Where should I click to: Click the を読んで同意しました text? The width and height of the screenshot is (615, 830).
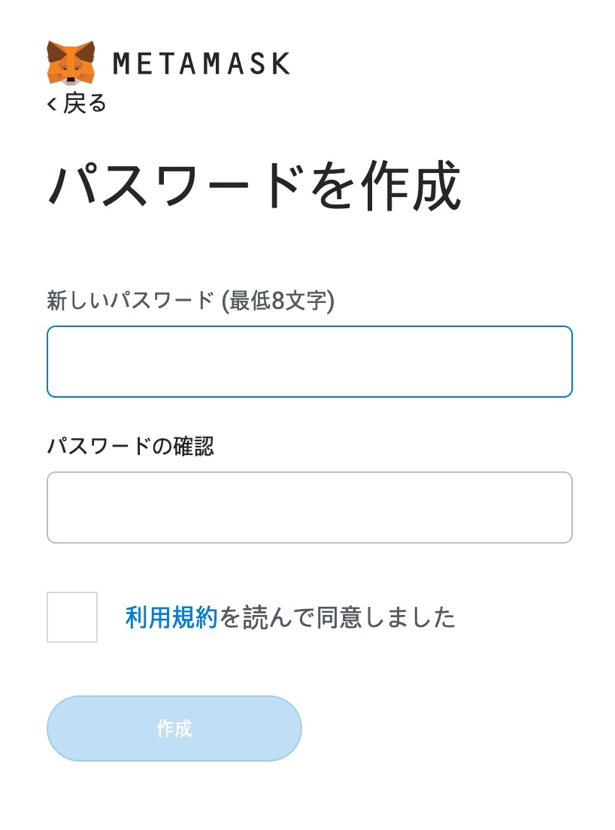coord(337,618)
